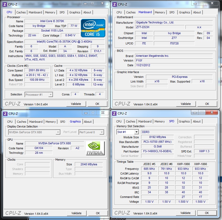222x220 pixels.
Task: Select Graphics tab in Mainboard window
Action: click(x=185, y=12)
